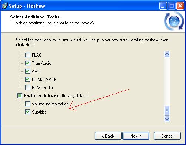Image resolution: width=186 pixels, height=145 pixels.
Task: Click the setup installer icon in title bar
Action: coord(5,6)
